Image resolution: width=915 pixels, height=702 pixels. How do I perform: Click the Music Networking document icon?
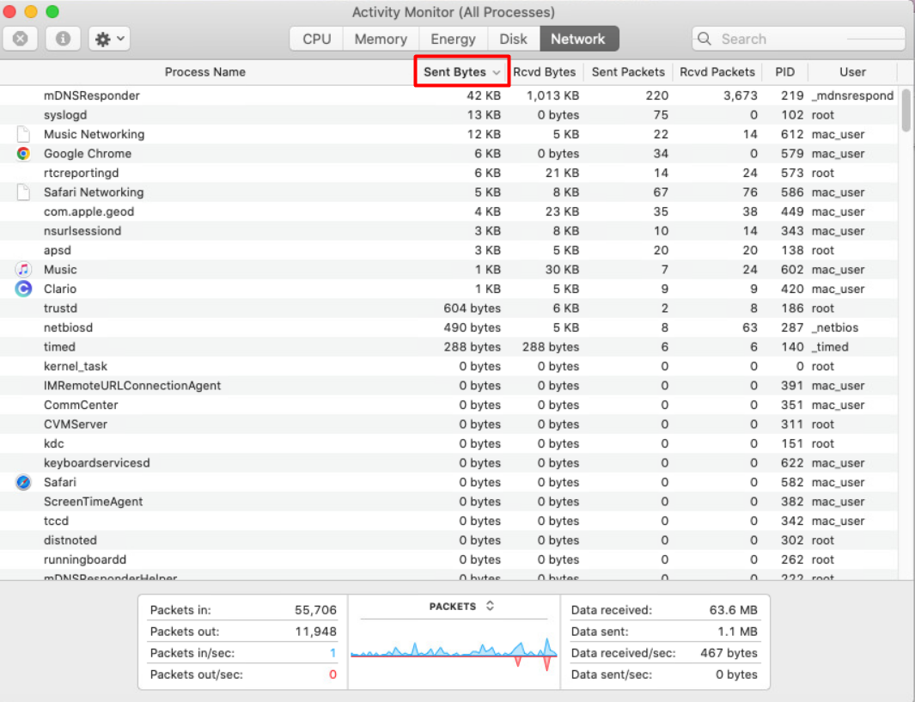point(23,134)
